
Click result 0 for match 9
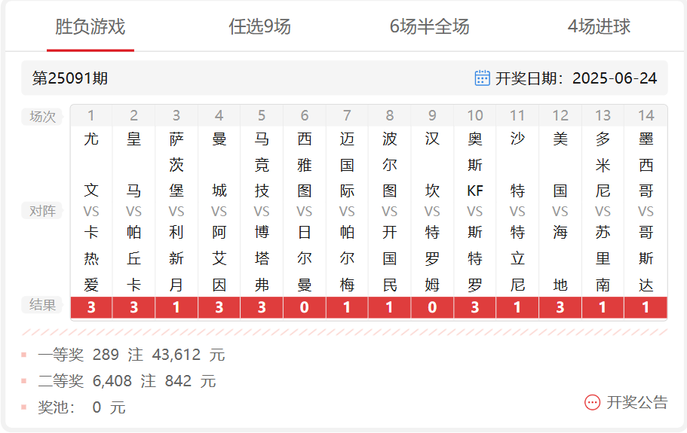coord(432,307)
